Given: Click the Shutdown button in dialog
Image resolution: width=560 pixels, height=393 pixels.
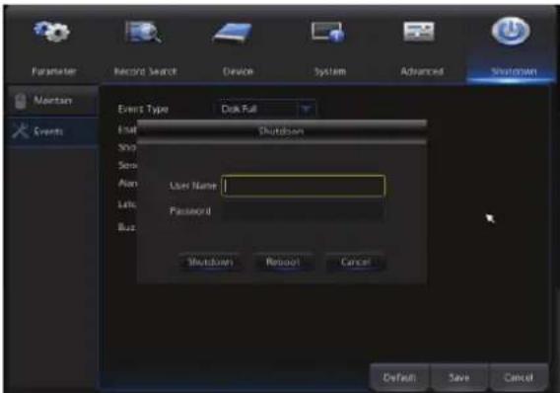Looking at the screenshot, I should pyautogui.click(x=211, y=262).
